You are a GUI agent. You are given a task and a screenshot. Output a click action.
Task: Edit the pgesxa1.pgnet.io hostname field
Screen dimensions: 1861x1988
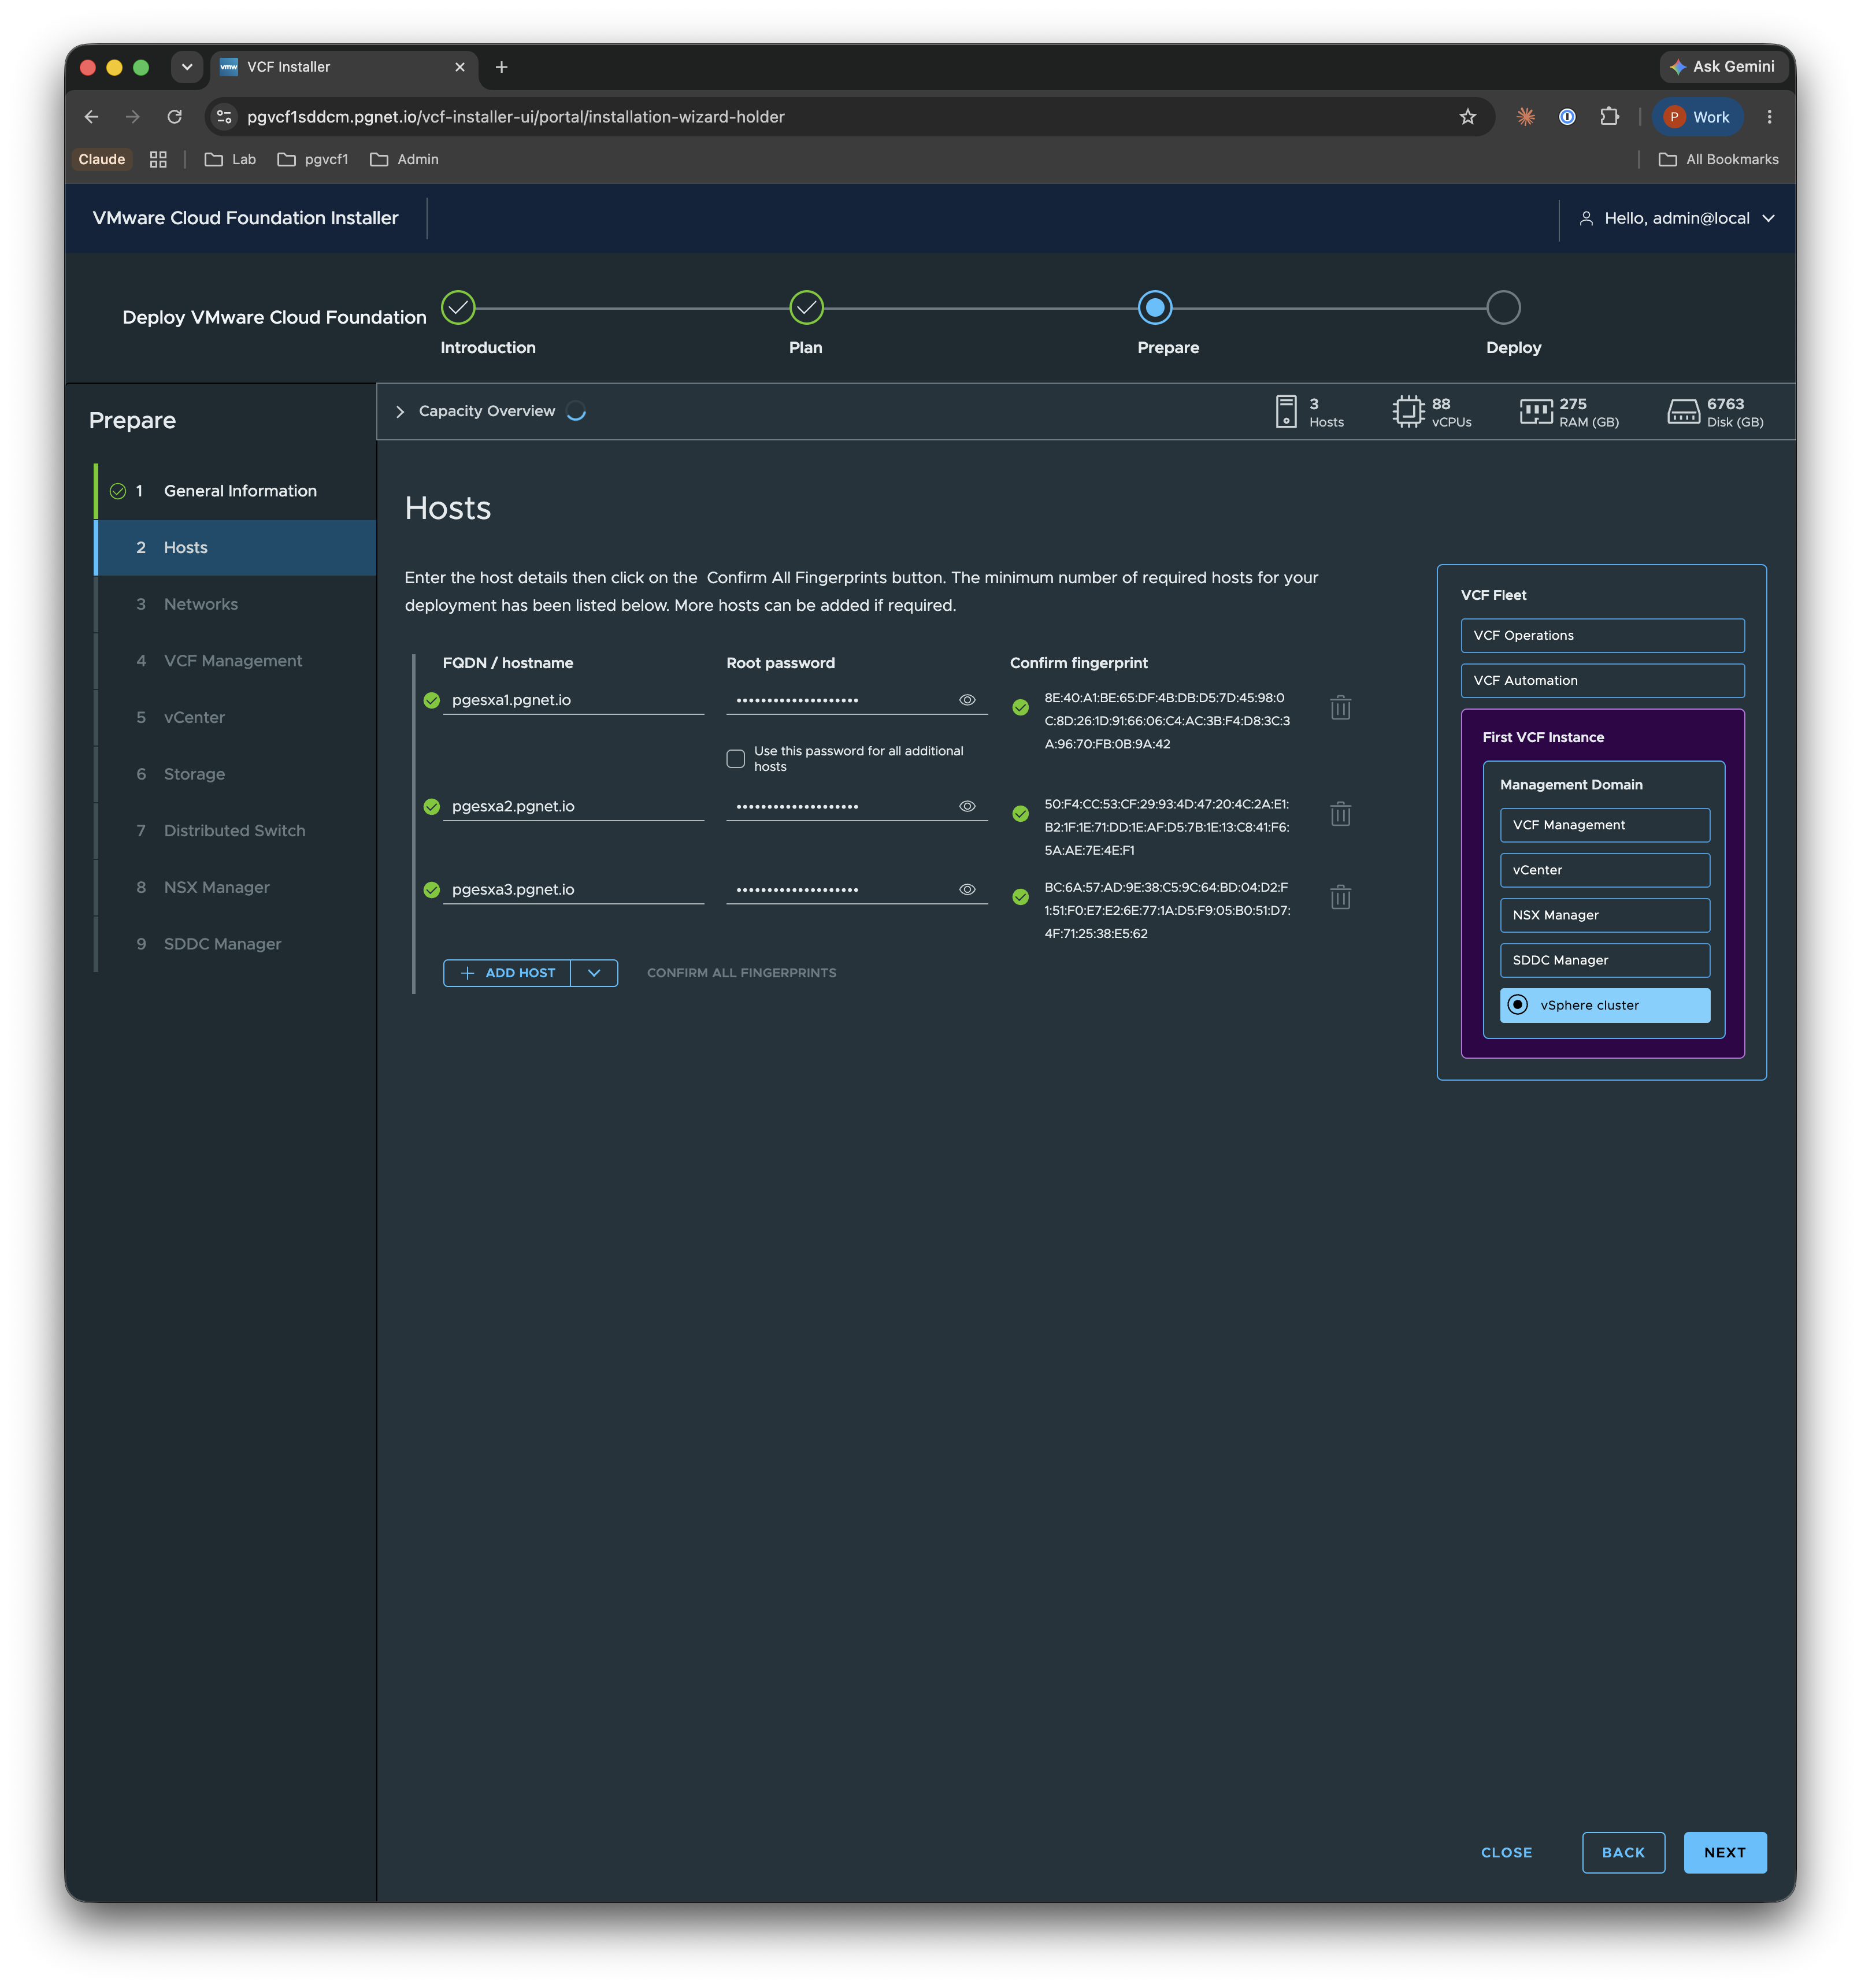pyautogui.click(x=573, y=700)
